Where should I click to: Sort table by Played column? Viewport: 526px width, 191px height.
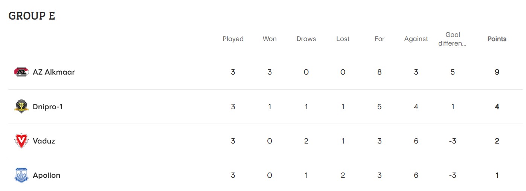tap(233, 39)
